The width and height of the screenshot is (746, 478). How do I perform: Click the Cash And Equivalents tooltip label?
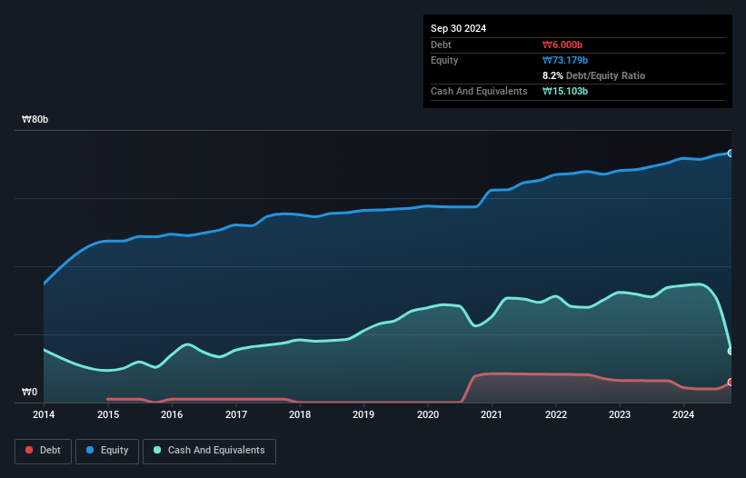coord(479,91)
